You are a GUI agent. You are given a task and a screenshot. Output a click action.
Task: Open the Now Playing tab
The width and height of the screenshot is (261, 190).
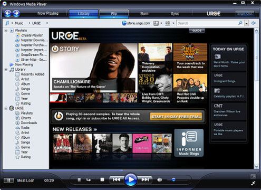[x=48, y=13]
